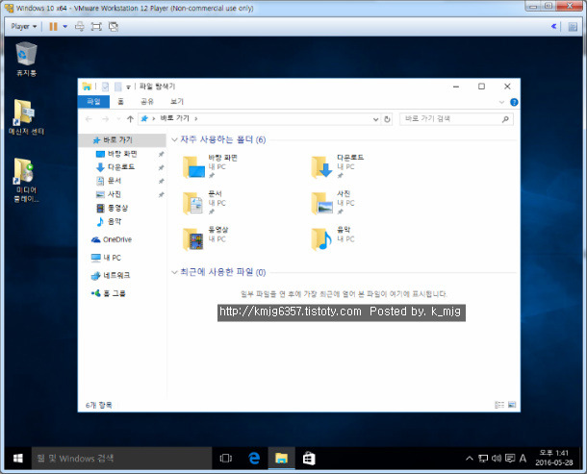Click the taskbar clock showing 오후 1:41
This screenshot has height=474, width=587.
click(x=554, y=458)
